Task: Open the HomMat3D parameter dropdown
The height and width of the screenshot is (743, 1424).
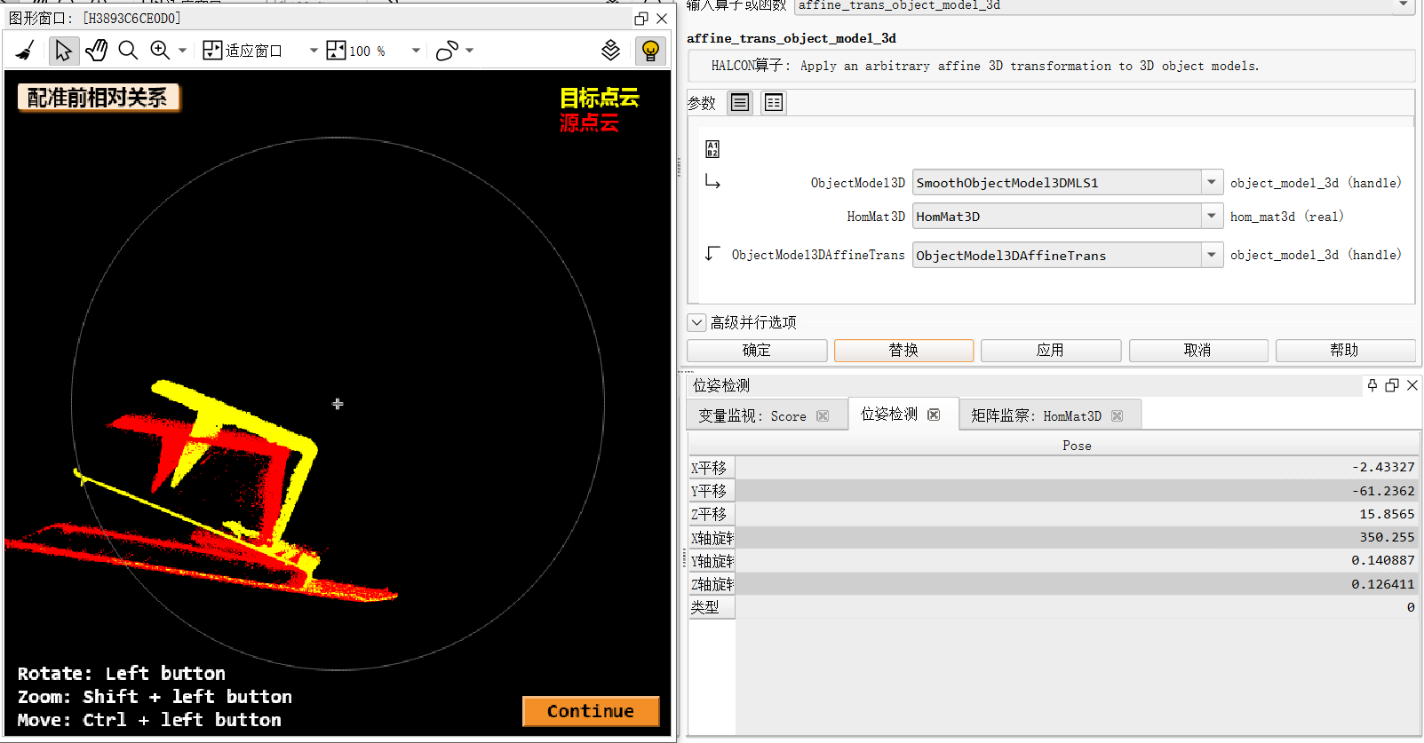Action: [1212, 217]
